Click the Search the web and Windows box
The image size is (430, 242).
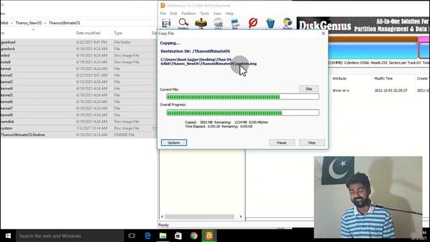point(70,236)
